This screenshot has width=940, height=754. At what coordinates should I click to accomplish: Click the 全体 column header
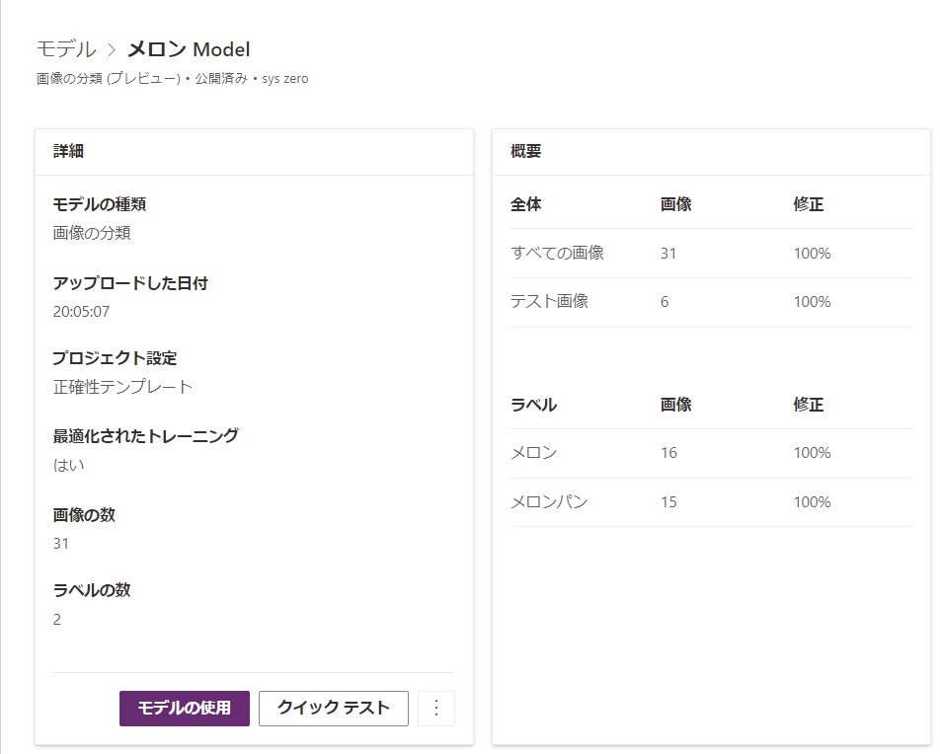525,204
